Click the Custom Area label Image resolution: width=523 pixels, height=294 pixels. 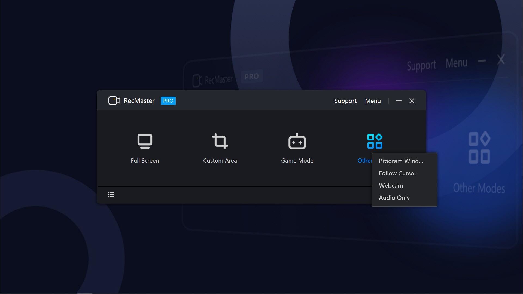pos(220,160)
